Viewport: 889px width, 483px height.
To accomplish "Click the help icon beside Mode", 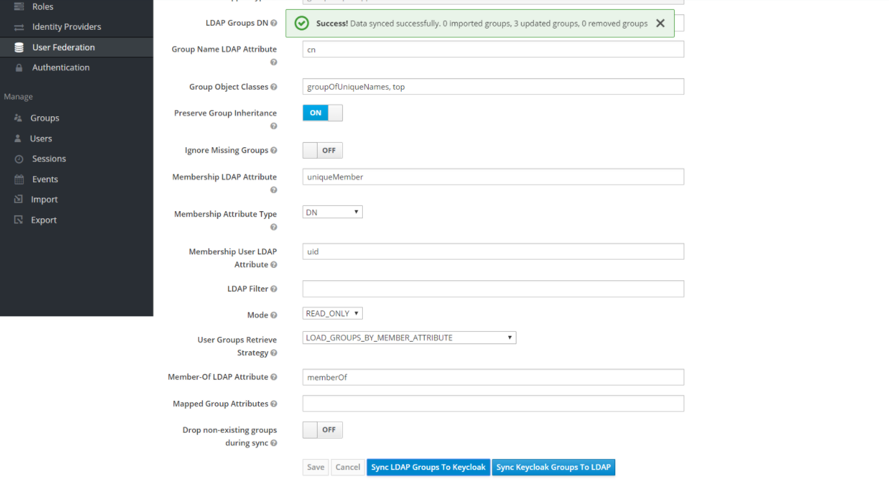I will click(x=274, y=316).
